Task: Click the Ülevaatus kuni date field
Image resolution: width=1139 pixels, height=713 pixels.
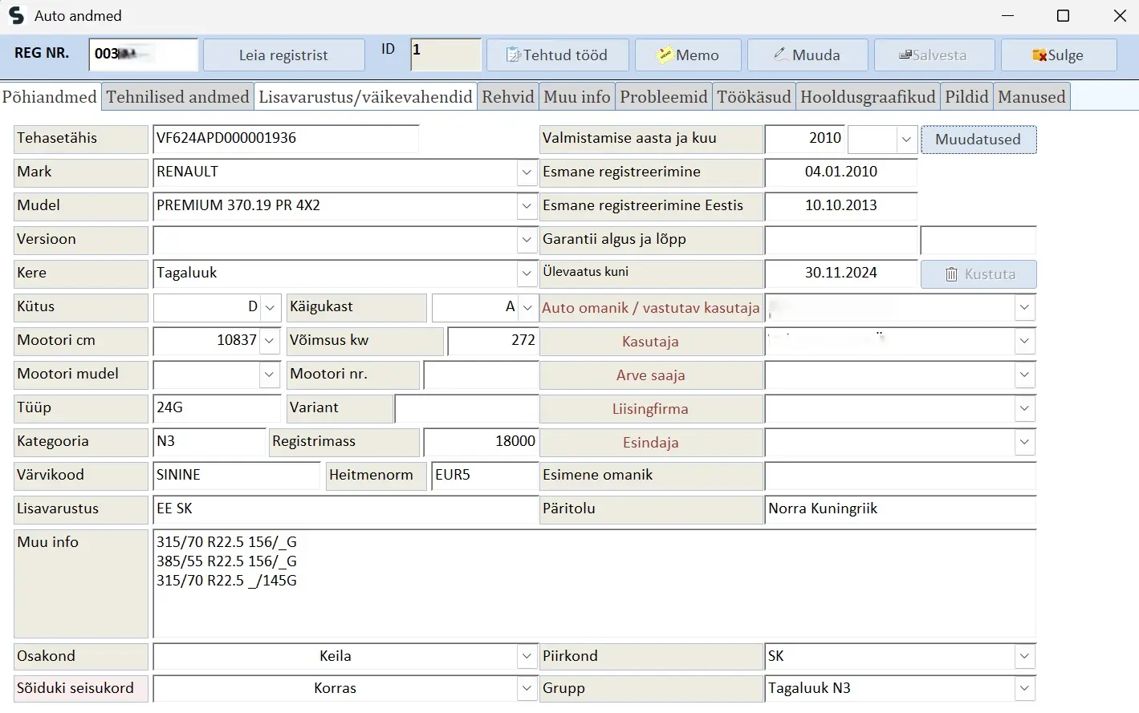Action: click(841, 273)
